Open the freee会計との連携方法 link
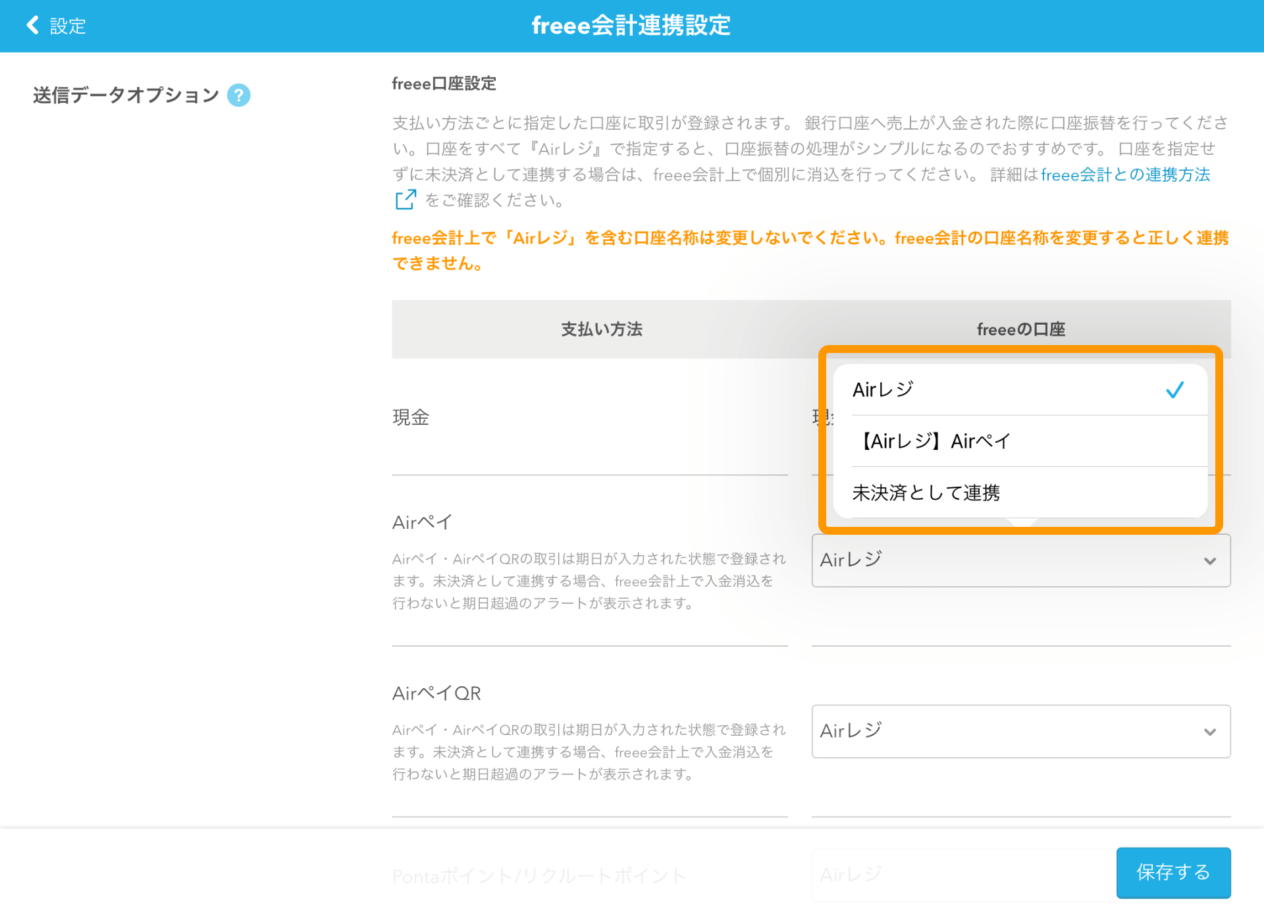This screenshot has width=1264, height=922. coord(1125,175)
